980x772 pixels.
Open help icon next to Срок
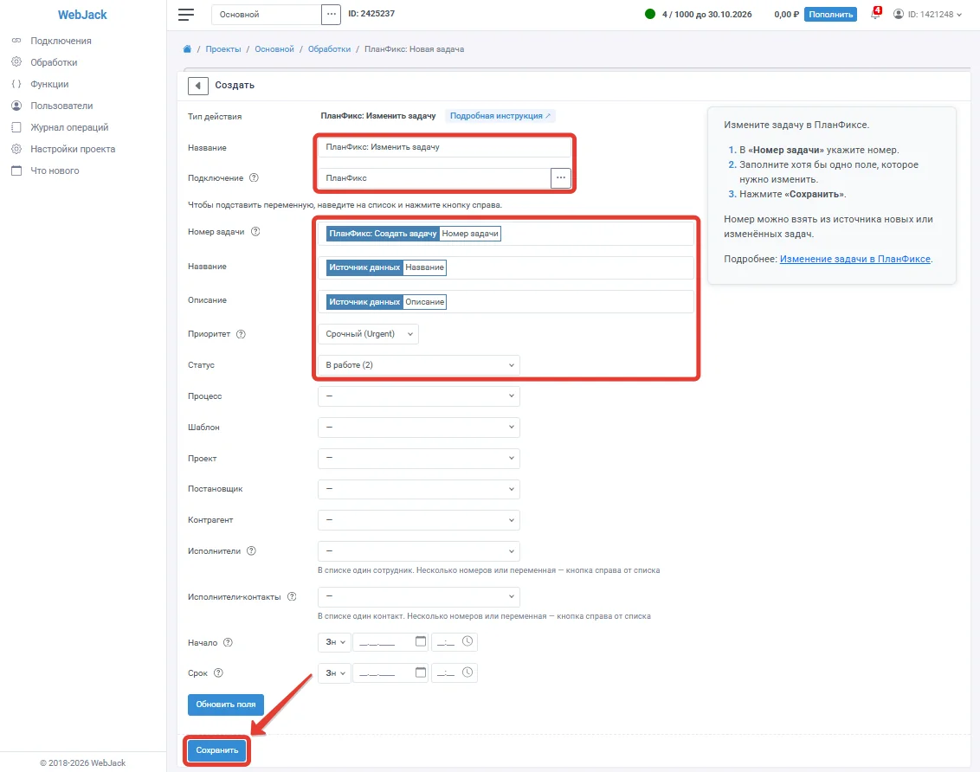pos(218,673)
